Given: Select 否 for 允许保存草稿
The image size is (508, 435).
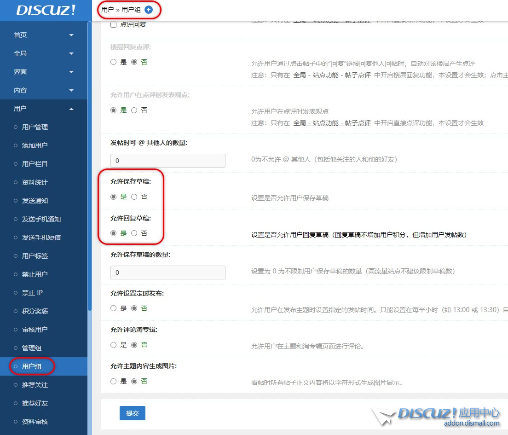Looking at the screenshot, I should [x=134, y=197].
